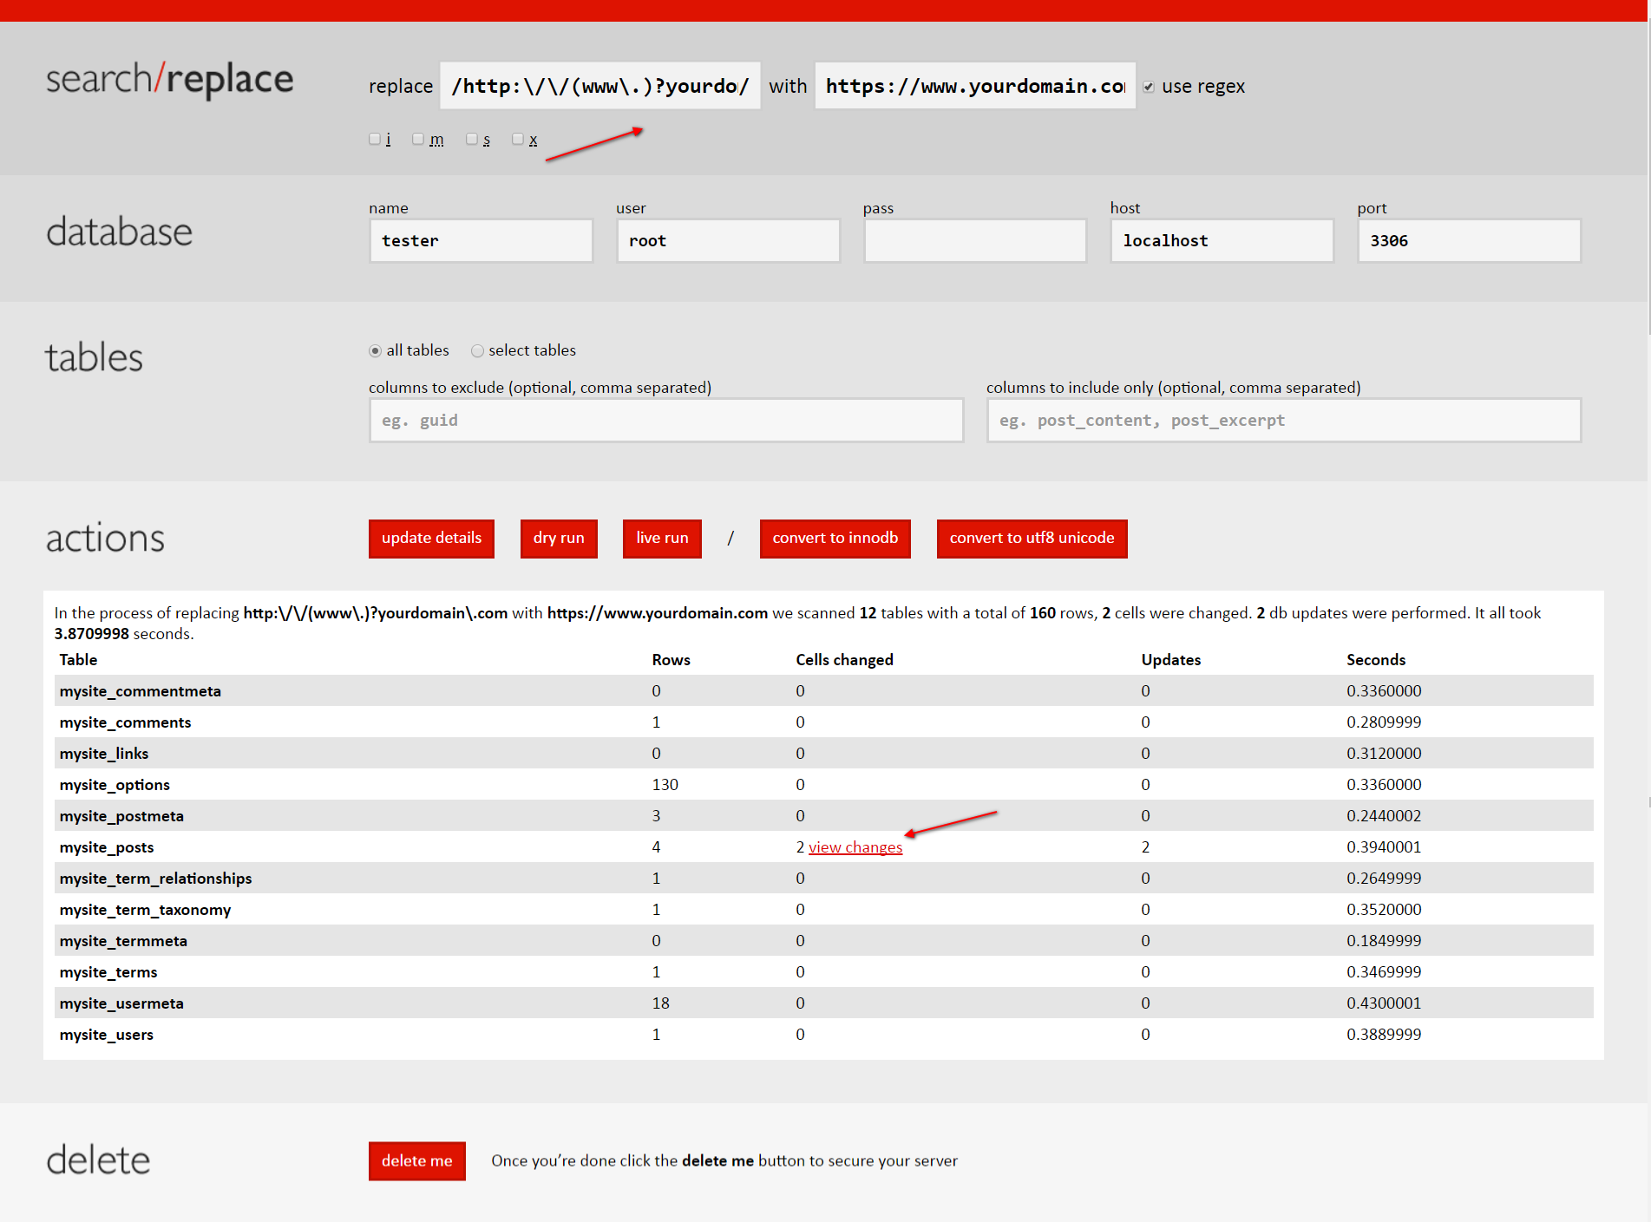Click the replace search input field

click(599, 86)
